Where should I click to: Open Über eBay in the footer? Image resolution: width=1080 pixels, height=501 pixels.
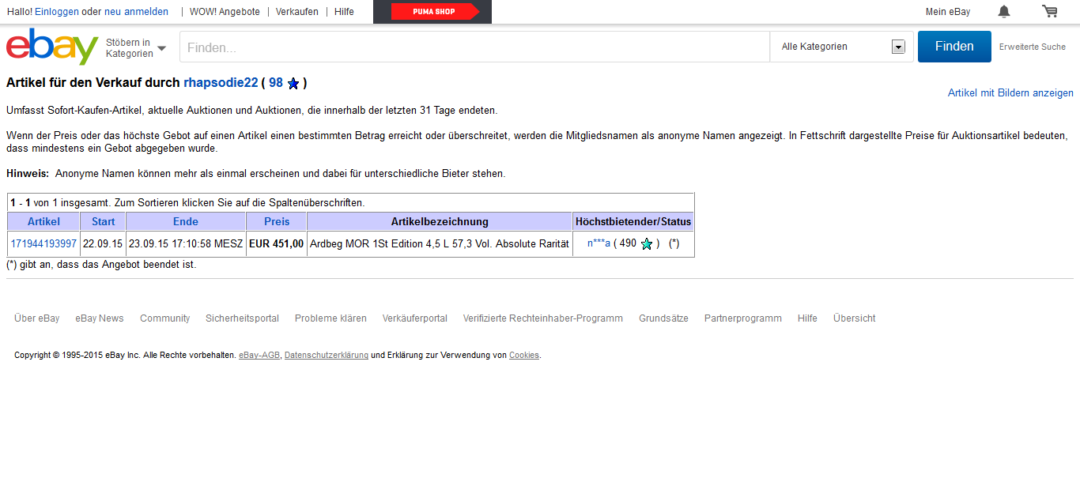(37, 318)
